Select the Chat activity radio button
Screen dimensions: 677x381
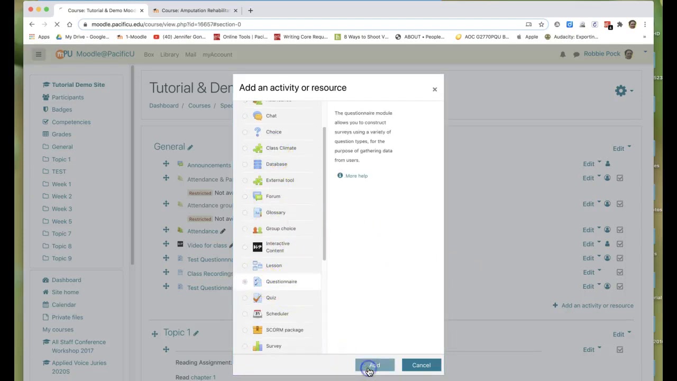pos(245,116)
